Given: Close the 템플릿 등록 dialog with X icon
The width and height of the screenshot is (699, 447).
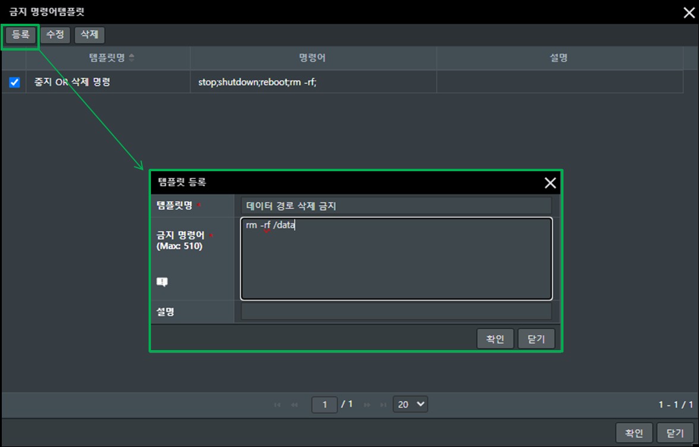Looking at the screenshot, I should pyautogui.click(x=550, y=183).
